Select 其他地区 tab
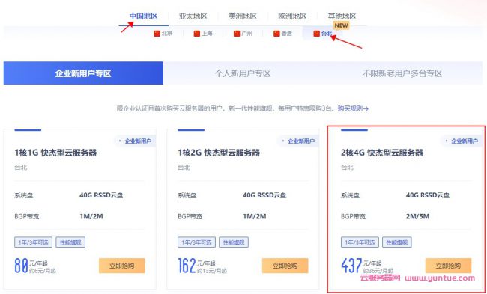 342,16
